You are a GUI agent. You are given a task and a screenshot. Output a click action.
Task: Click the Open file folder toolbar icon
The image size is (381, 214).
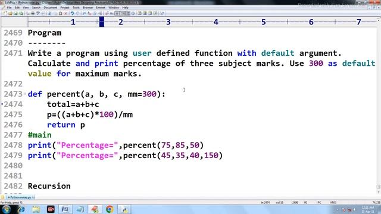[10, 13]
